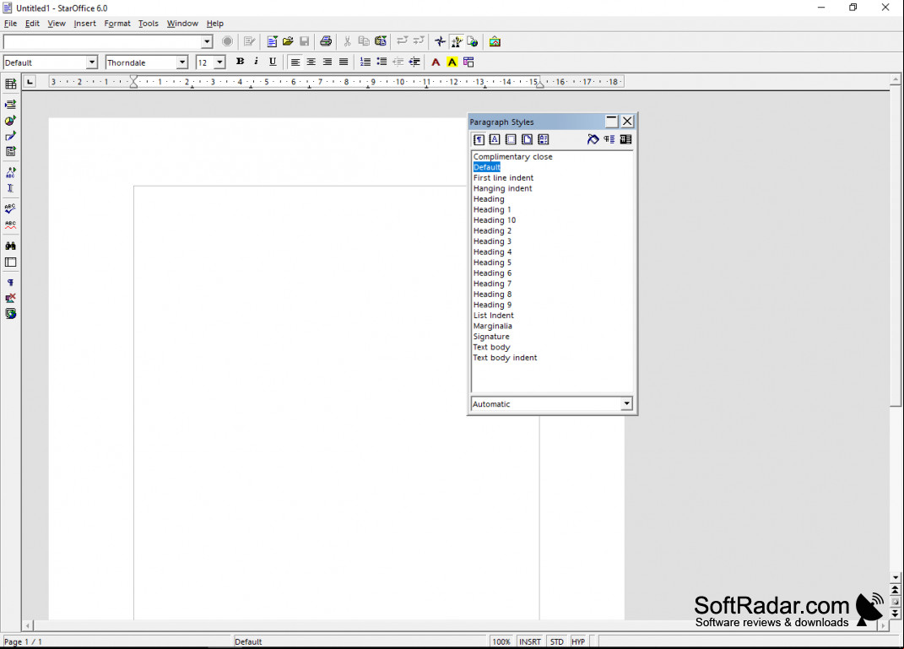
Task: Align text left
Action: click(295, 62)
